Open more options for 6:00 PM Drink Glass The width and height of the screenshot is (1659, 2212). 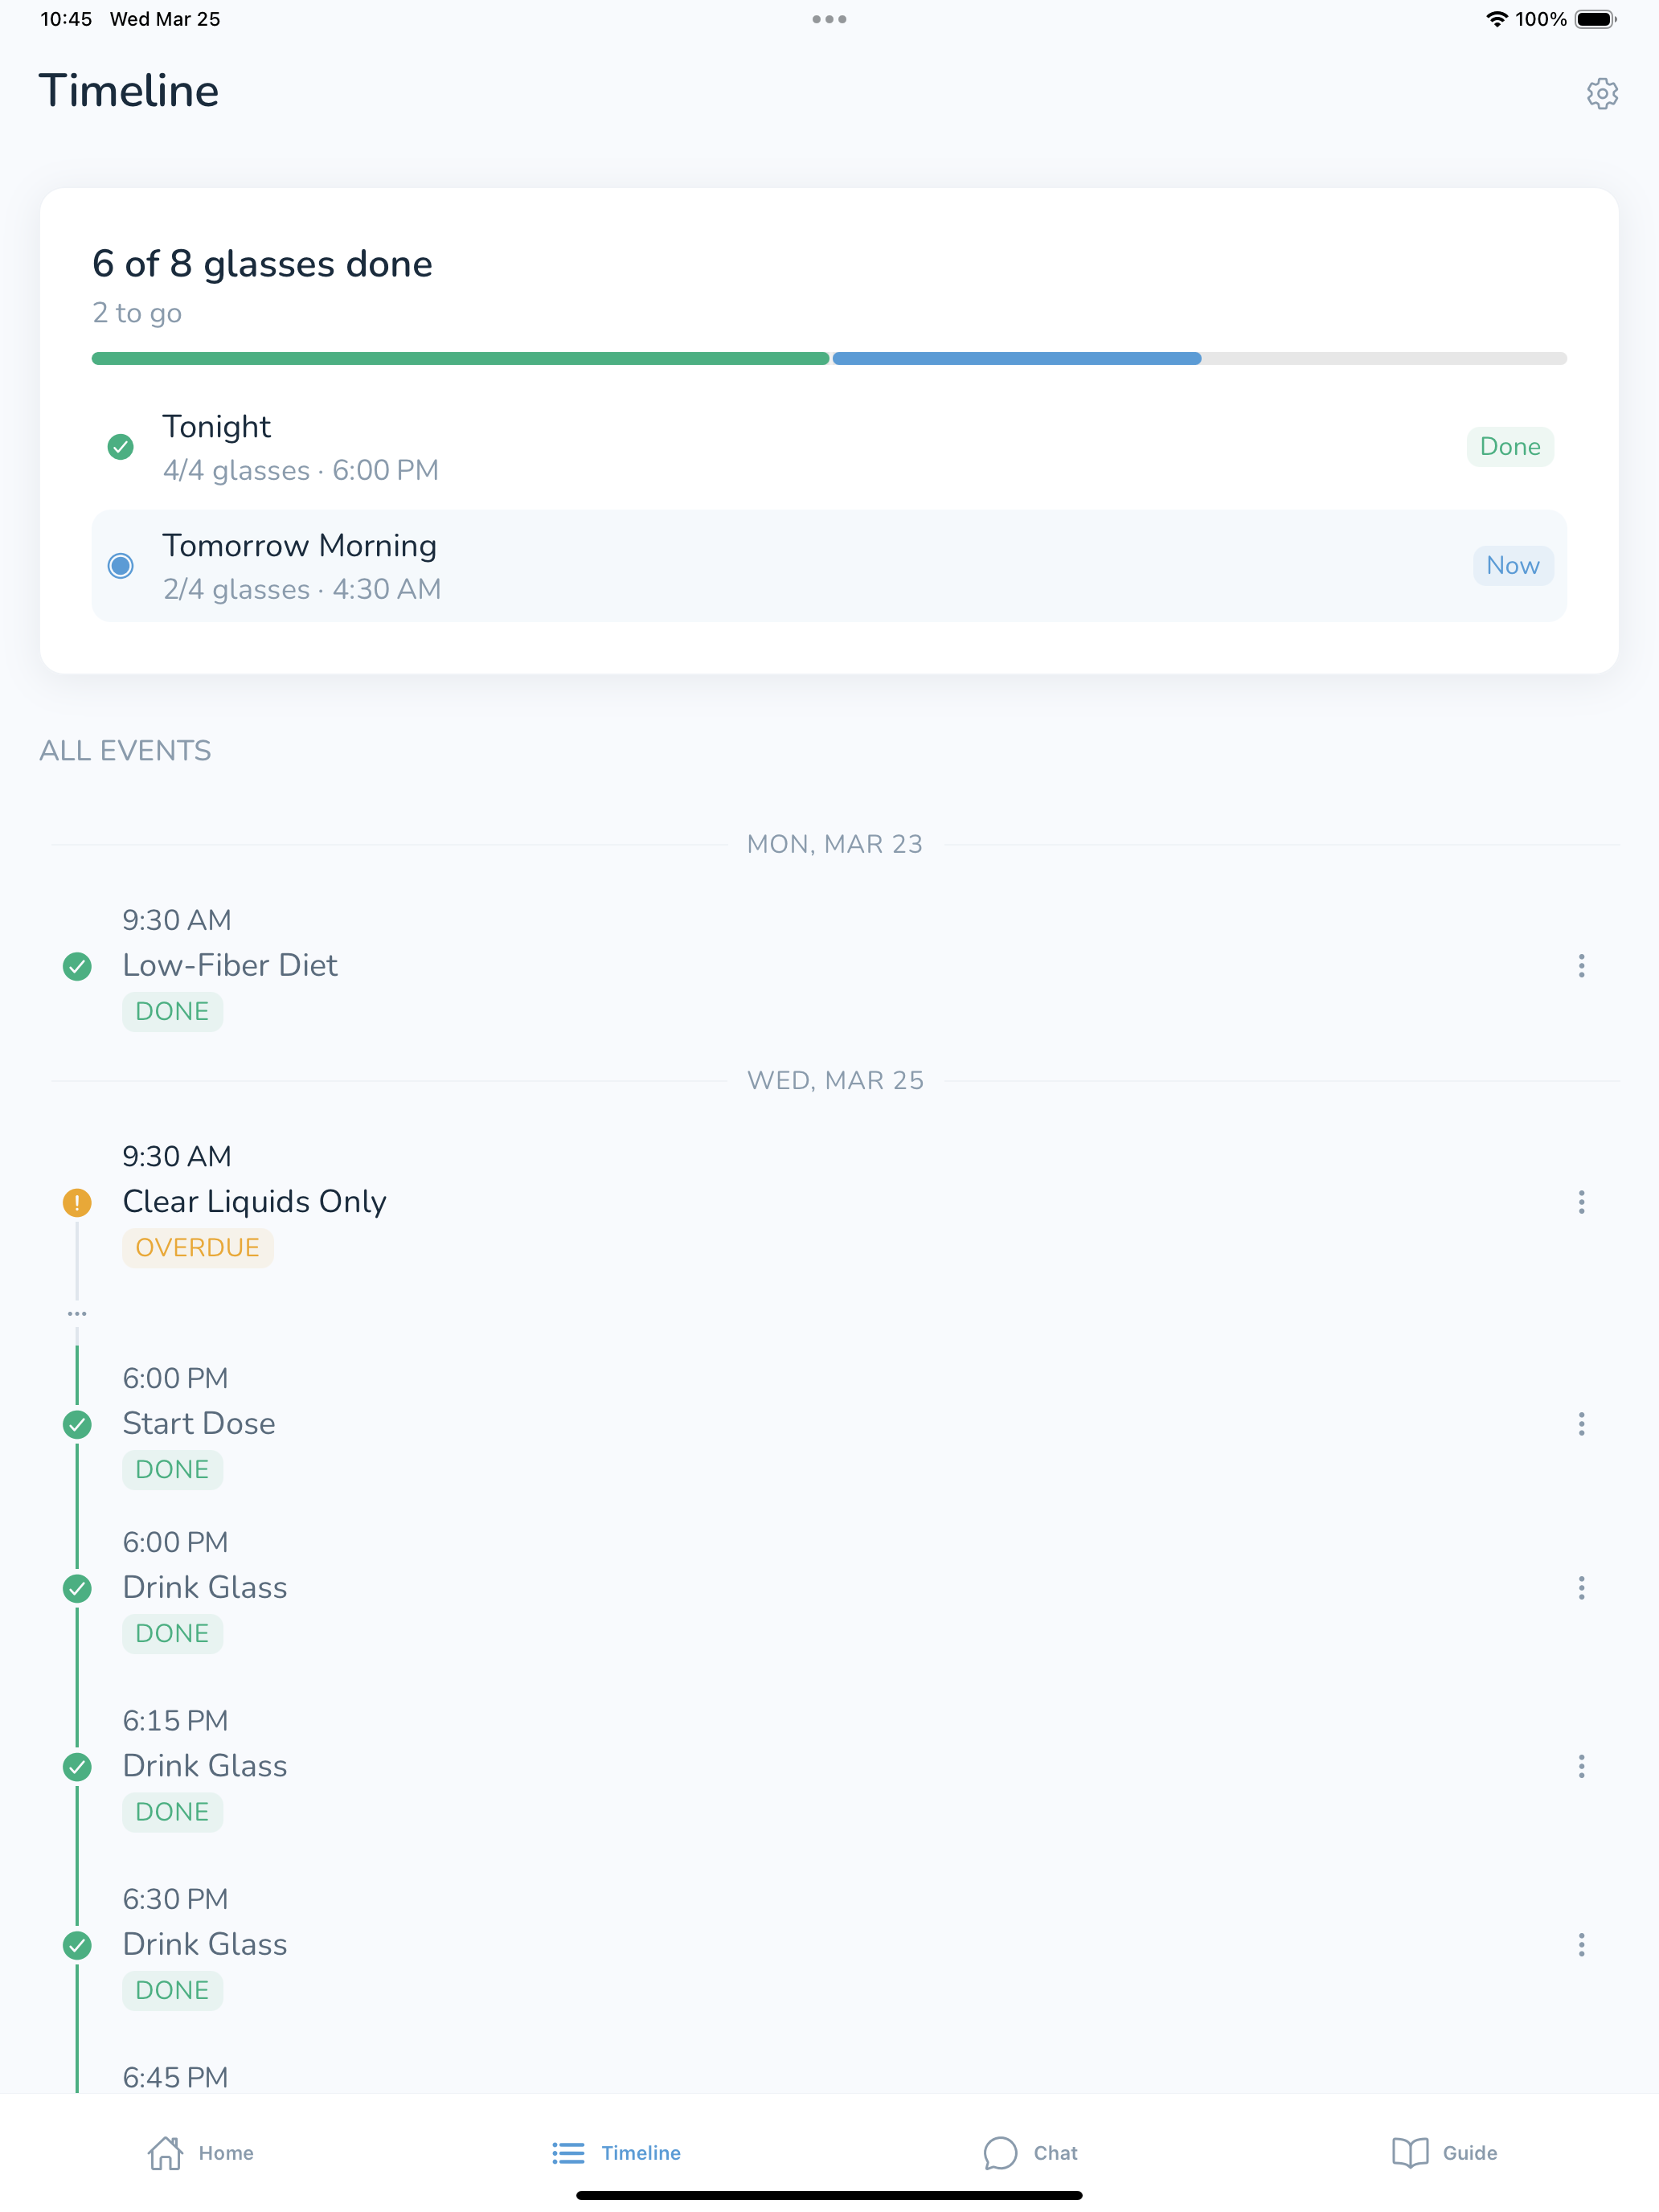point(1581,1589)
